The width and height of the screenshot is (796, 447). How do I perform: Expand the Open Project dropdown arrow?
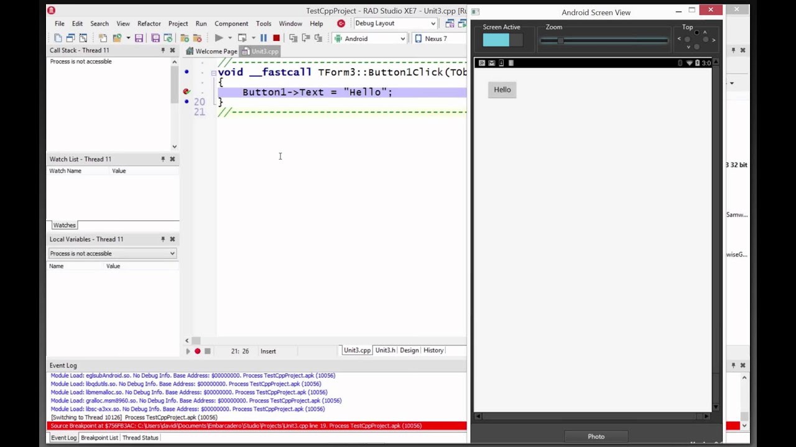click(x=128, y=38)
